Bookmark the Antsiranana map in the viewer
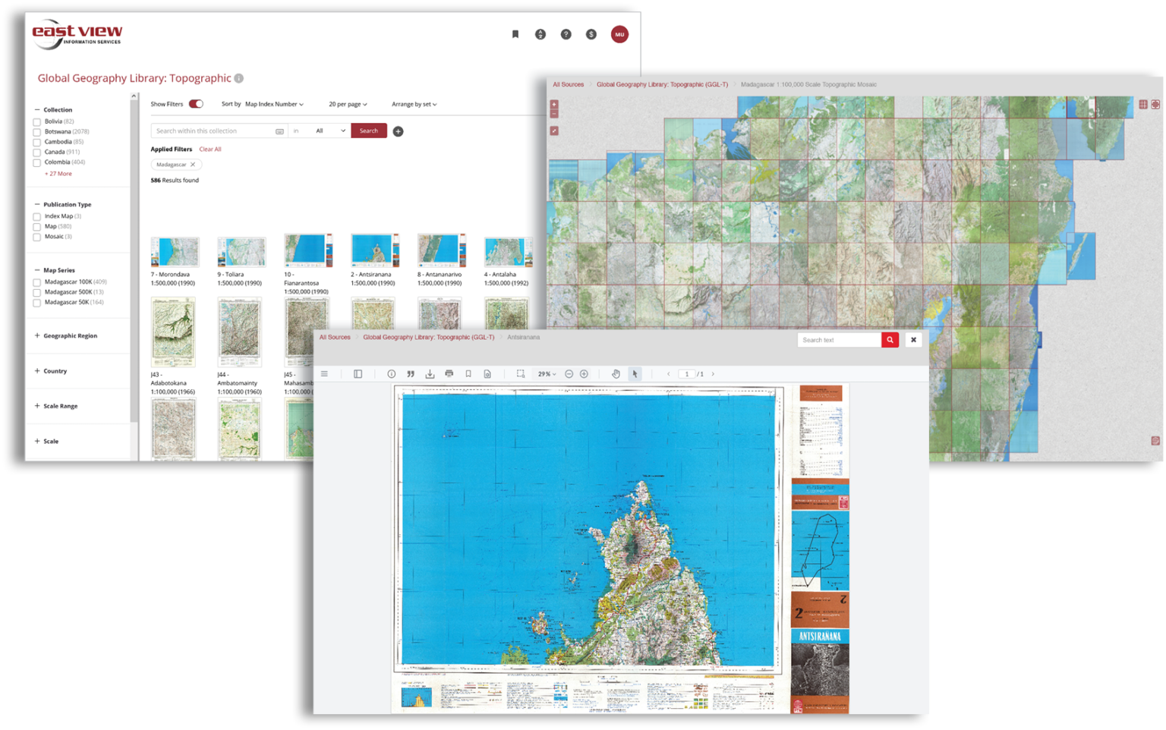Screen dimensions: 1166x730 [468, 373]
